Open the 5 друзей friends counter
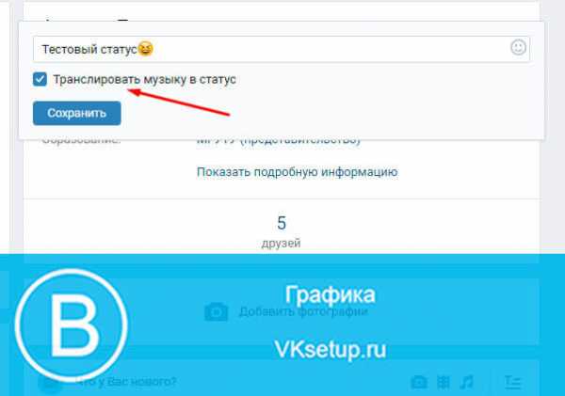 tap(281, 231)
